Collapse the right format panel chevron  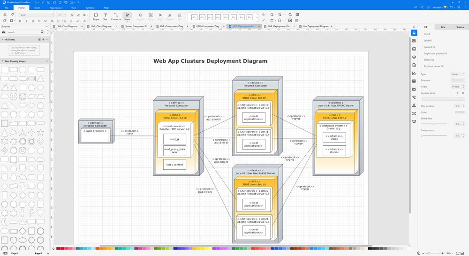[414, 27]
